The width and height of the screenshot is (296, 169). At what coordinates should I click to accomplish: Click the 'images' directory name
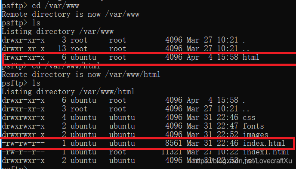[256, 135]
